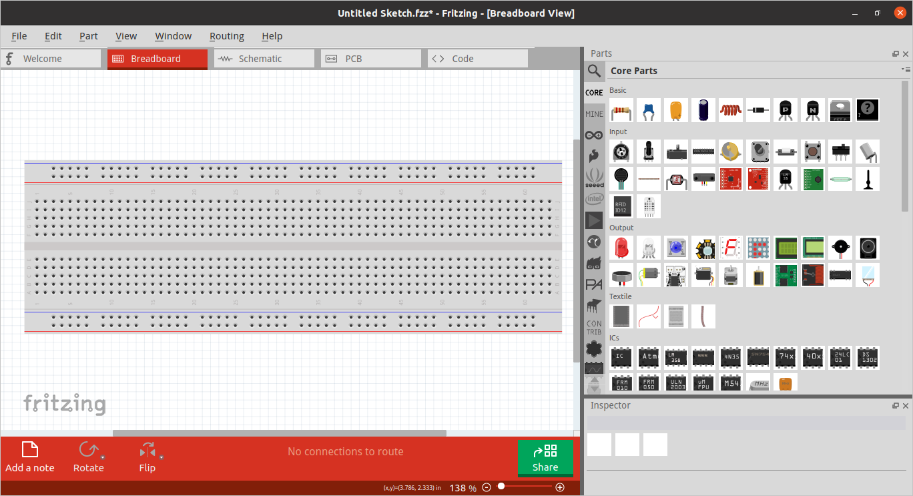The height and width of the screenshot is (496, 913).
Task: Open the Core Parts bin options menu
Action: pos(906,69)
